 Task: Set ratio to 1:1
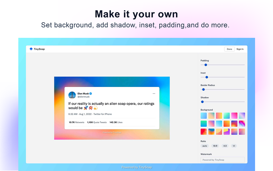(x=234, y=146)
